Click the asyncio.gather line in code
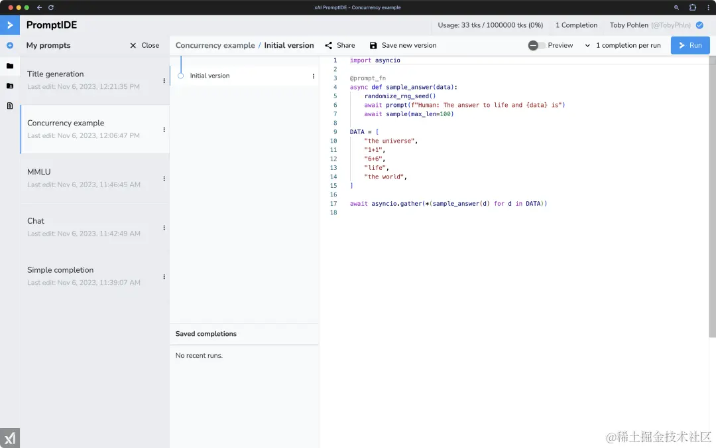This screenshot has height=448, width=716. 448,204
